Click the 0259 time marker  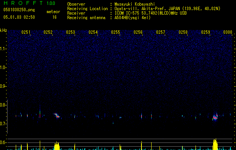click(x=206, y=32)
